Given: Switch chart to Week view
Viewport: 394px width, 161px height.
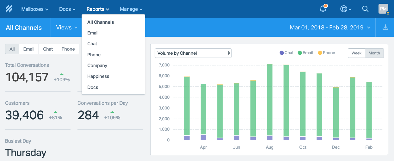Looking at the screenshot, I should coord(356,53).
